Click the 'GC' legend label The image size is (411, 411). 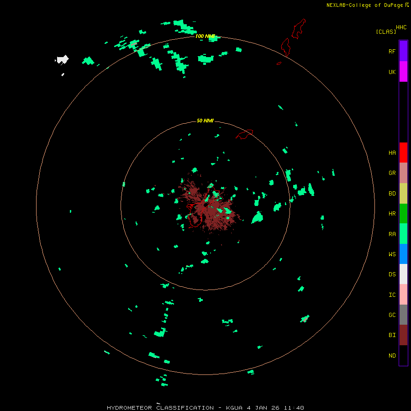click(x=392, y=315)
